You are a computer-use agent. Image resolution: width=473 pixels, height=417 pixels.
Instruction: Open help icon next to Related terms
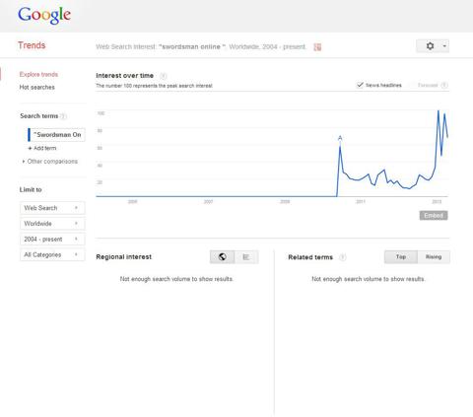coord(342,257)
